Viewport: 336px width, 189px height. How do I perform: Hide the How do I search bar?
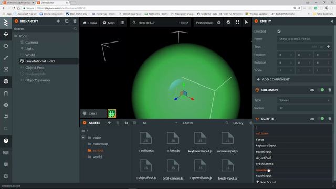coord(184,23)
